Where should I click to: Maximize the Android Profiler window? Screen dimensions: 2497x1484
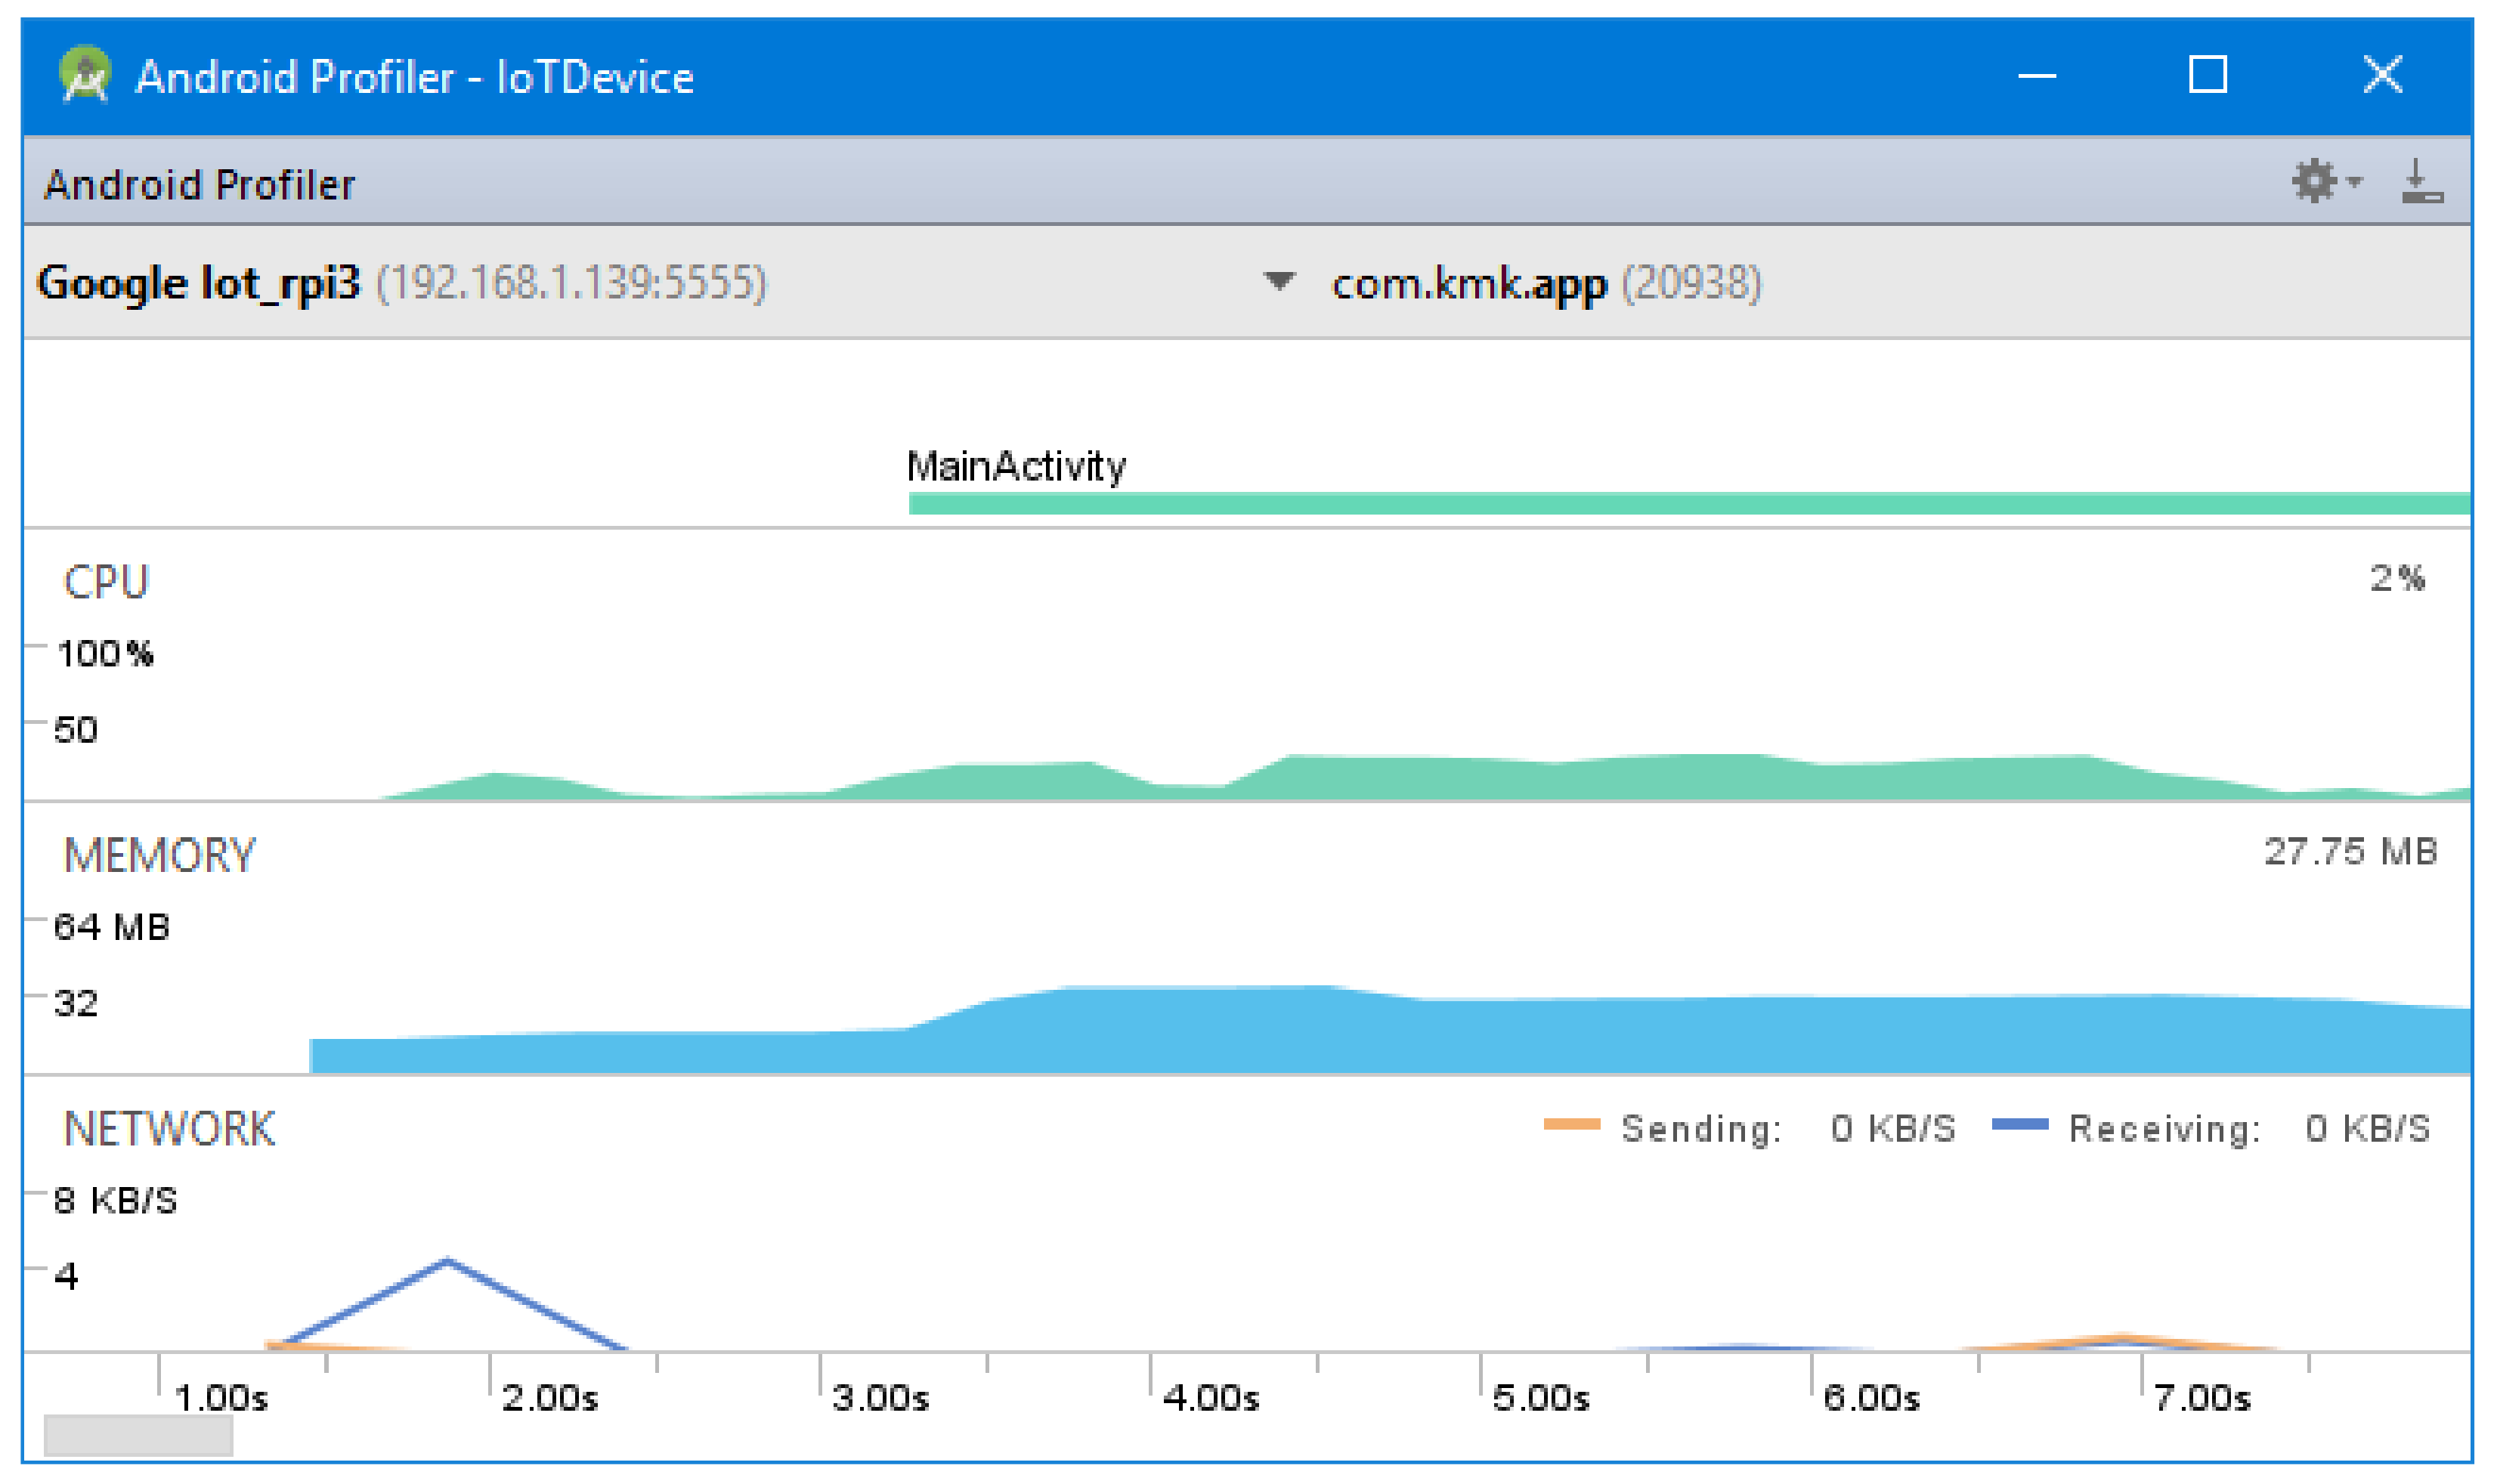click(2207, 75)
